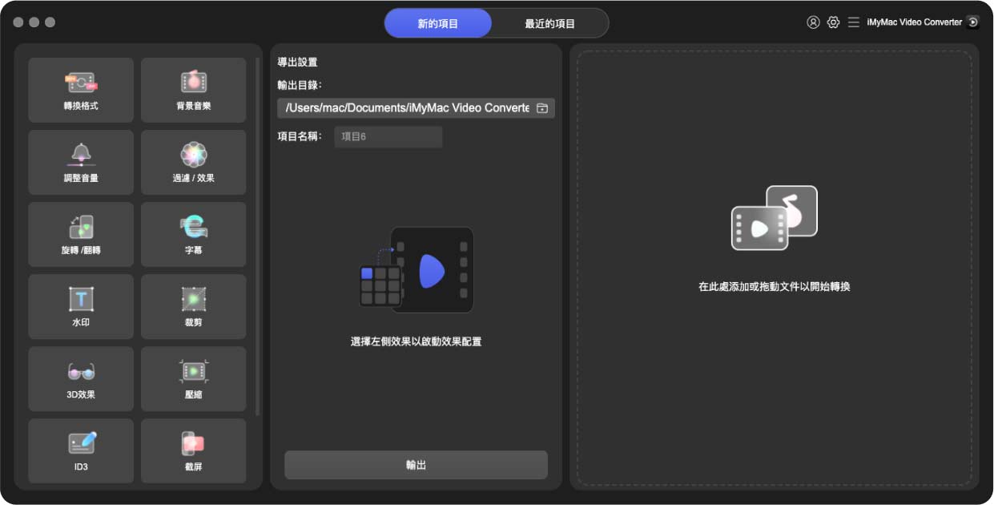Open the 水印 watermark tool
The width and height of the screenshot is (994, 505).
coord(81,306)
